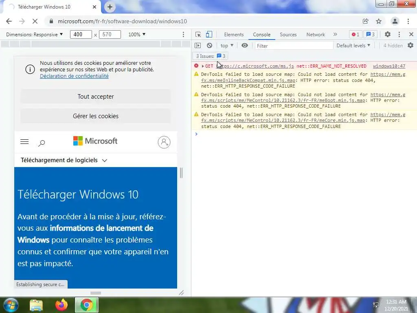Viewport: 417px width, 313px height.
Task: Click Gérer les cookies button
Action: pyautogui.click(x=96, y=116)
